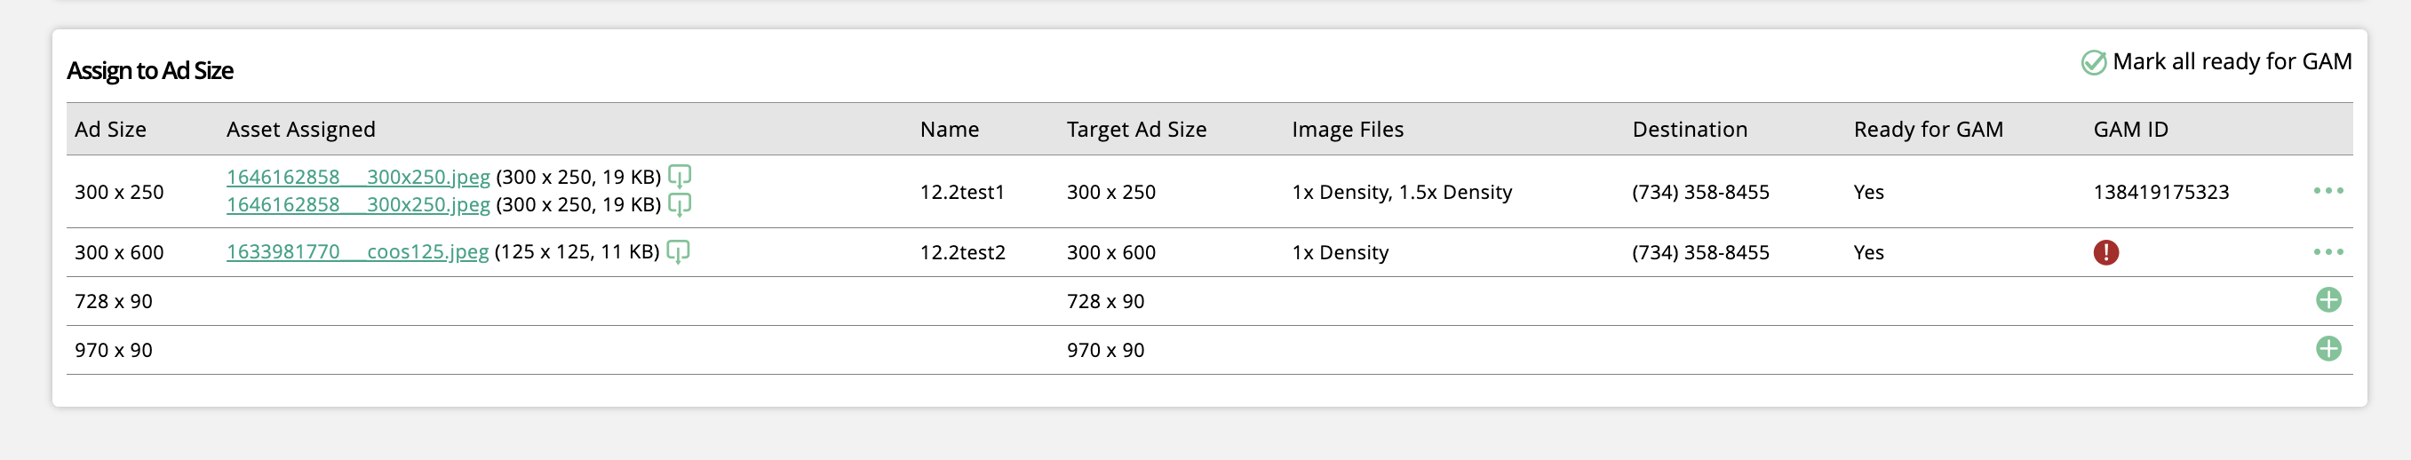2411x460 pixels.
Task: Click the Destination column header
Action: pyautogui.click(x=1690, y=129)
